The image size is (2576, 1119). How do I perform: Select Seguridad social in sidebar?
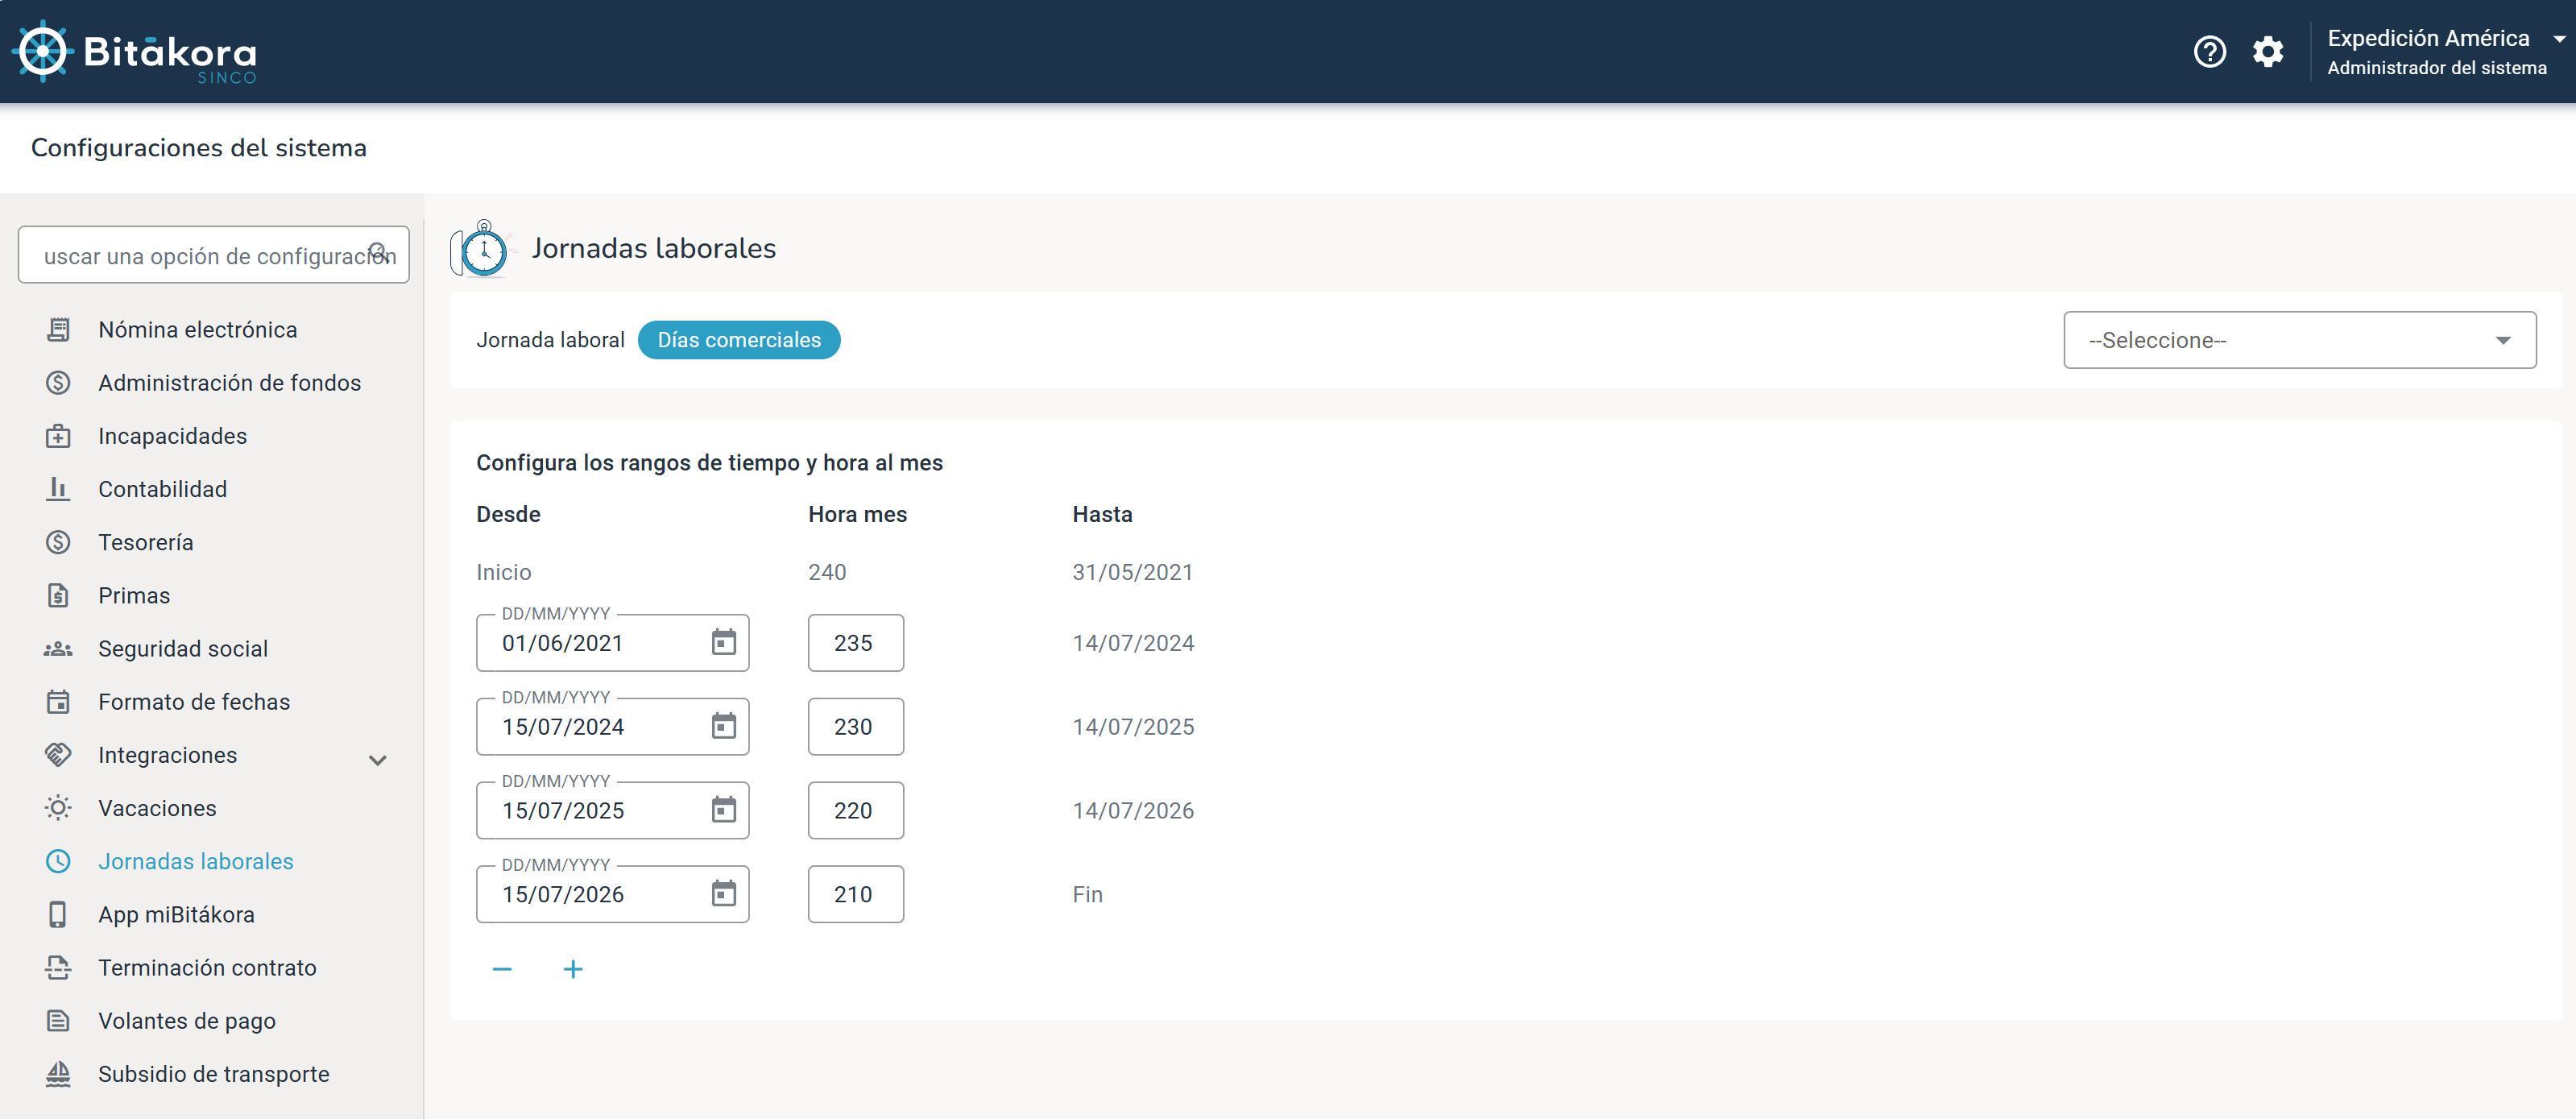point(183,649)
